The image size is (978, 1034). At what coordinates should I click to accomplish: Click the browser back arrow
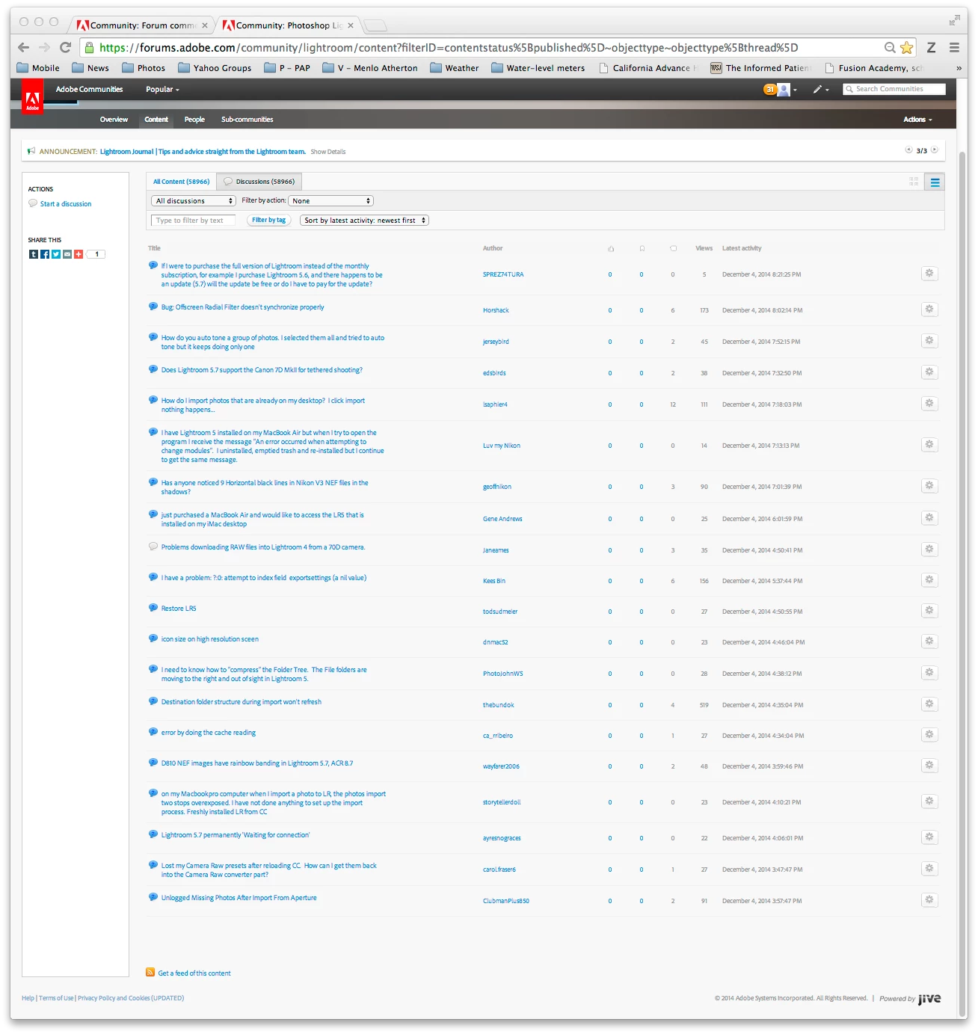pyautogui.click(x=23, y=47)
